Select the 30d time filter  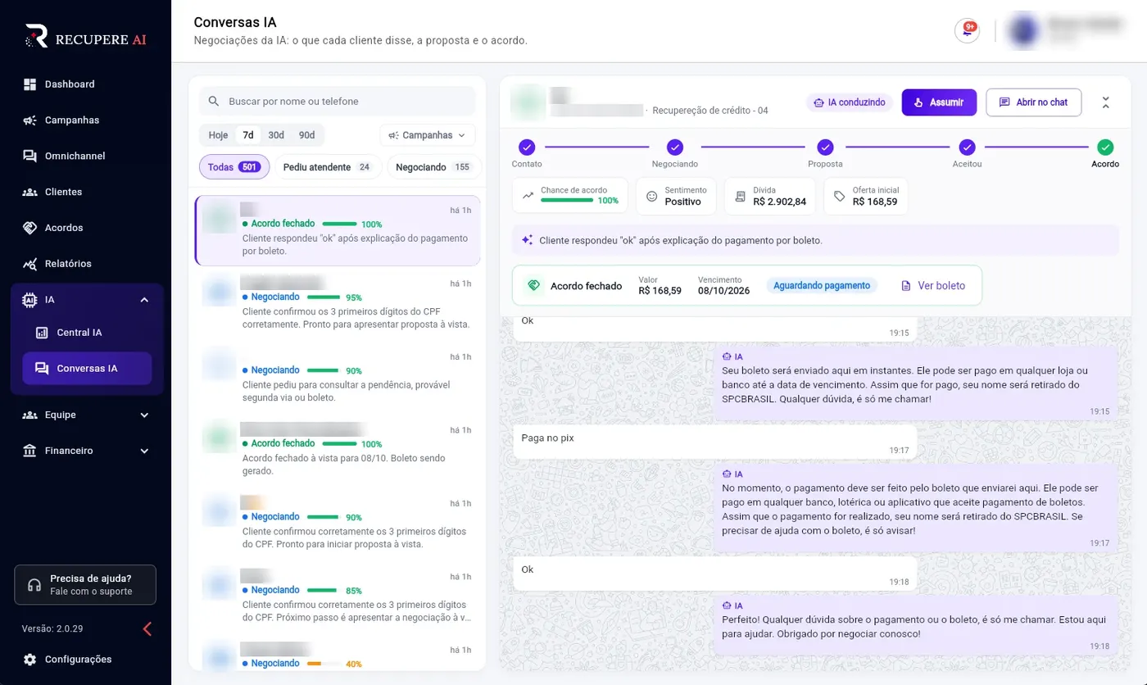(x=276, y=135)
